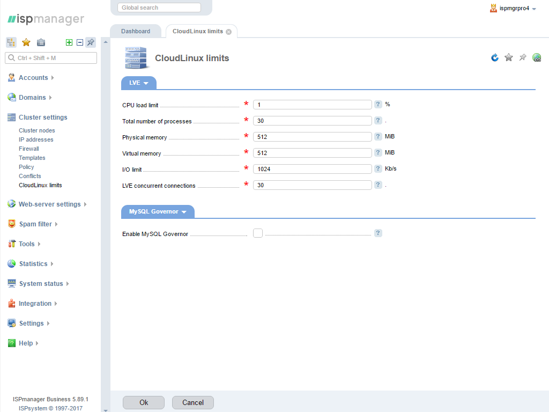549x412 pixels.
Task: Switch to the Dashboard tab
Action: pos(136,31)
